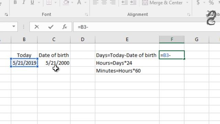
Task: Select column C header
Action: pyautogui.click(x=54, y=39)
